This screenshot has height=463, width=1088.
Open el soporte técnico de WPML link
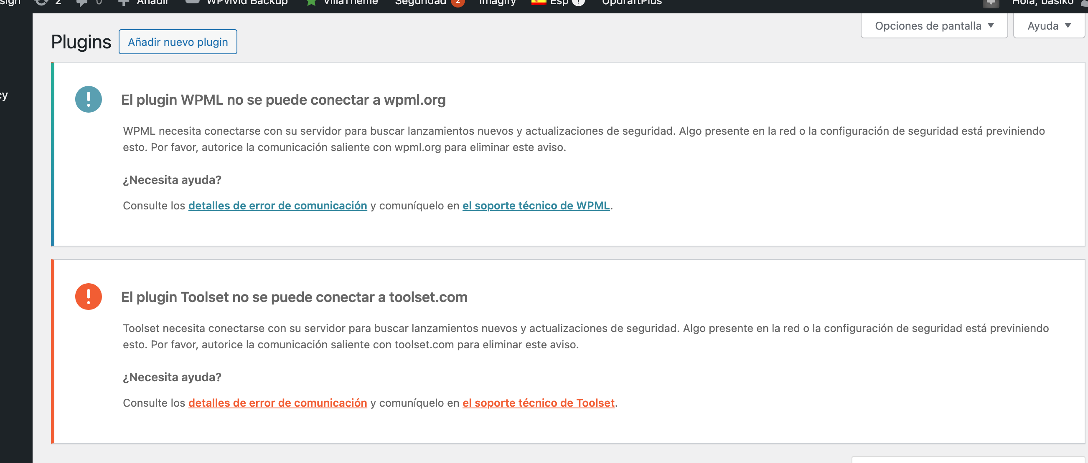(x=536, y=205)
